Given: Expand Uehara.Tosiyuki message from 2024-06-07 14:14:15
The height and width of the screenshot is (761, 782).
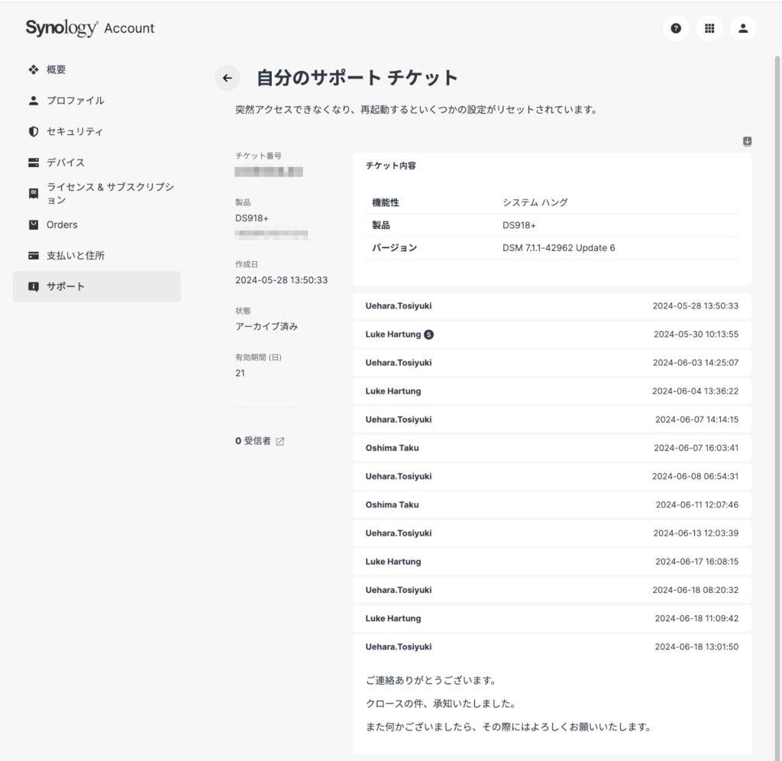Looking at the screenshot, I should (x=551, y=420).
